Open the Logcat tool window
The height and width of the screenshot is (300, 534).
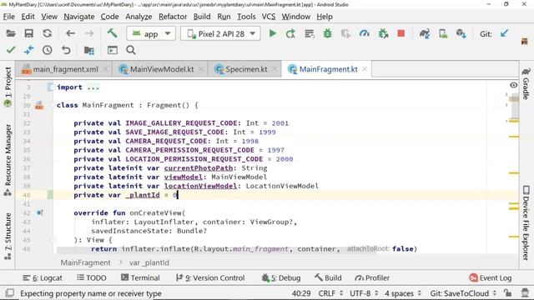pos(43,277)
